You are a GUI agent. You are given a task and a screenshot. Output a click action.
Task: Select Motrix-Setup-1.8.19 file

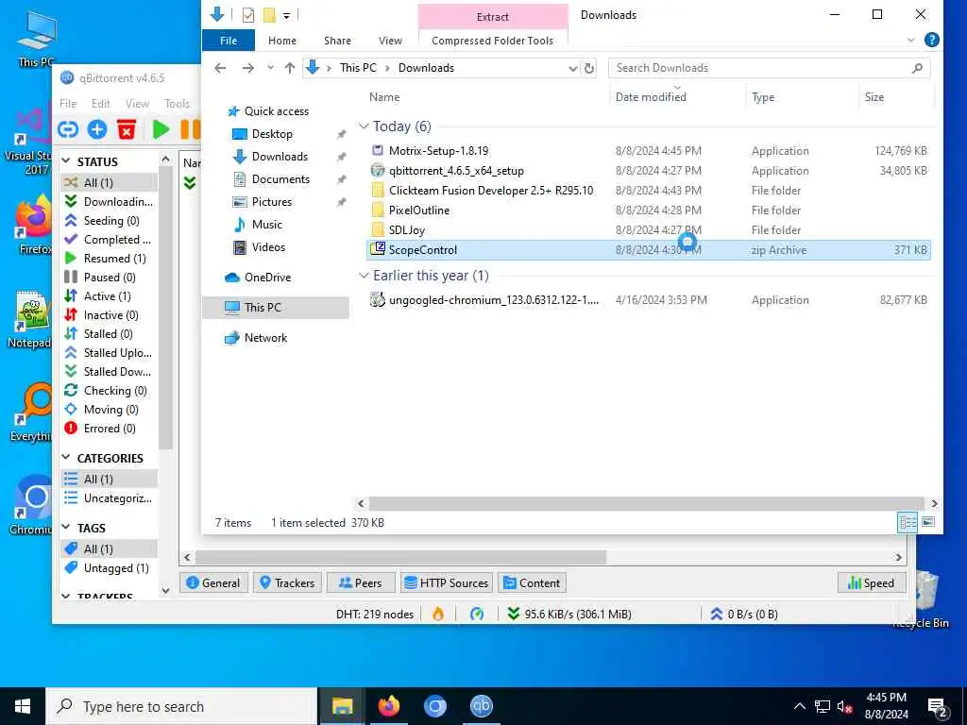pos(438,150)
